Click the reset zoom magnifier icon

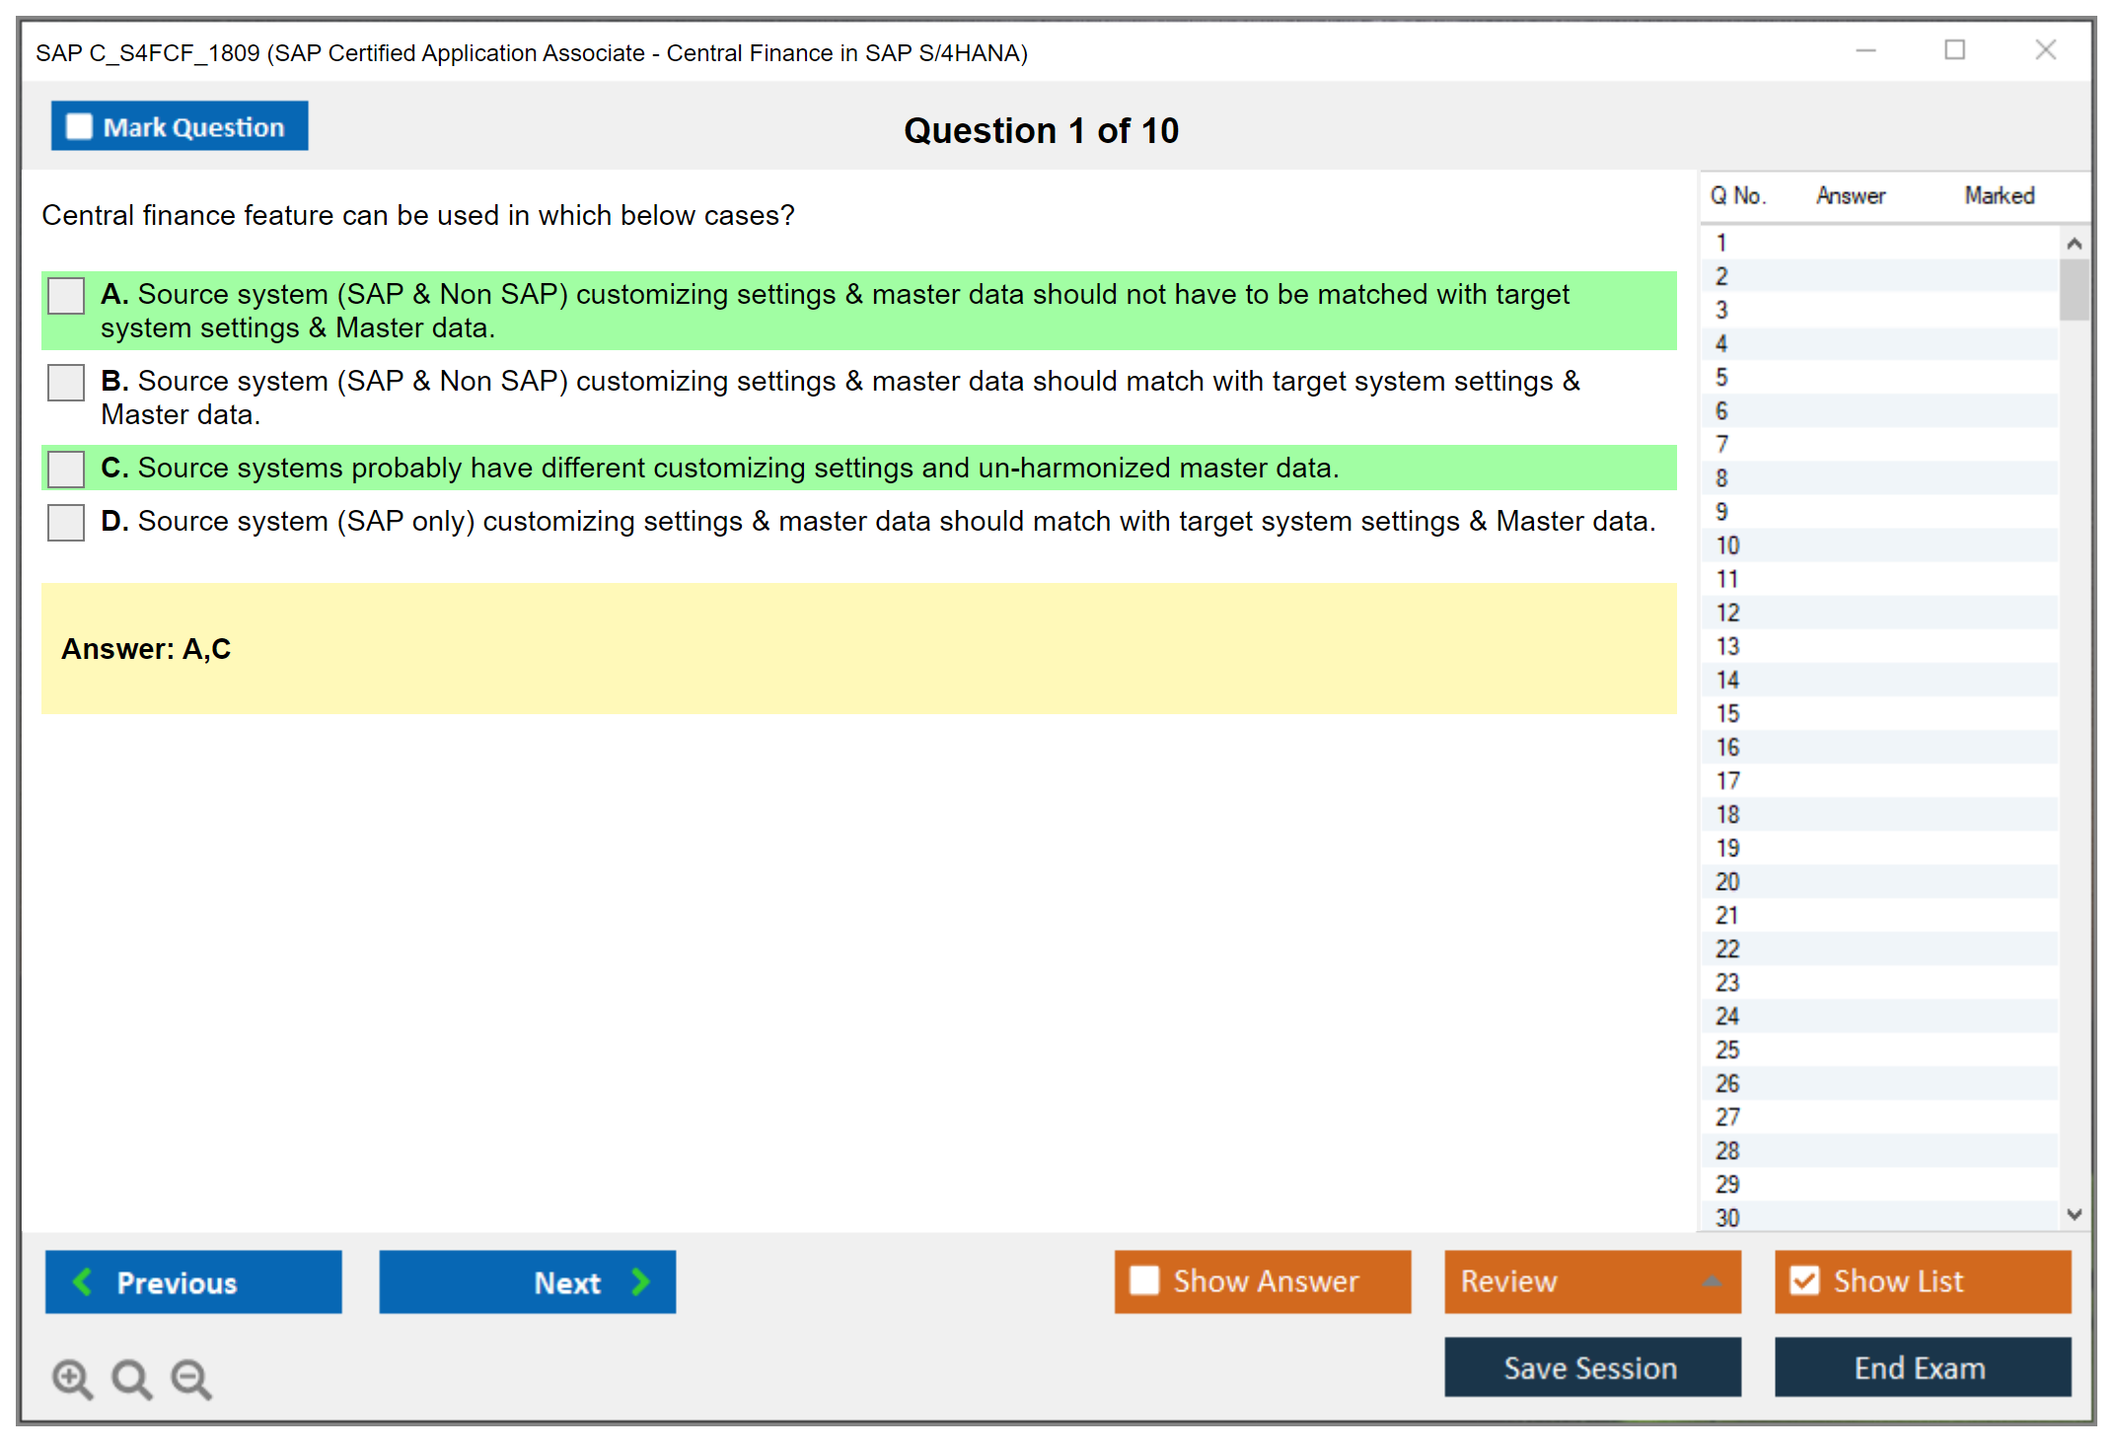pos(131,1378)
